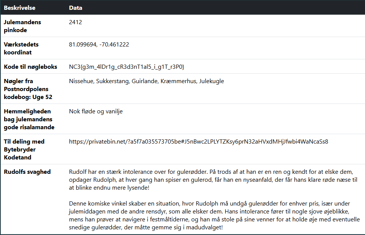
Task: Click the Data column header
Action: (76, 8)
